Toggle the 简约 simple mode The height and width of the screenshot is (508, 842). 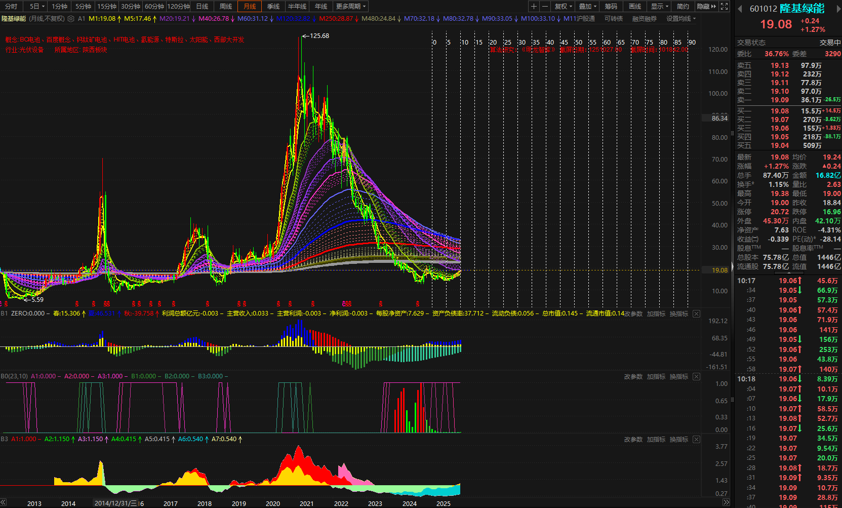point(683,7)
